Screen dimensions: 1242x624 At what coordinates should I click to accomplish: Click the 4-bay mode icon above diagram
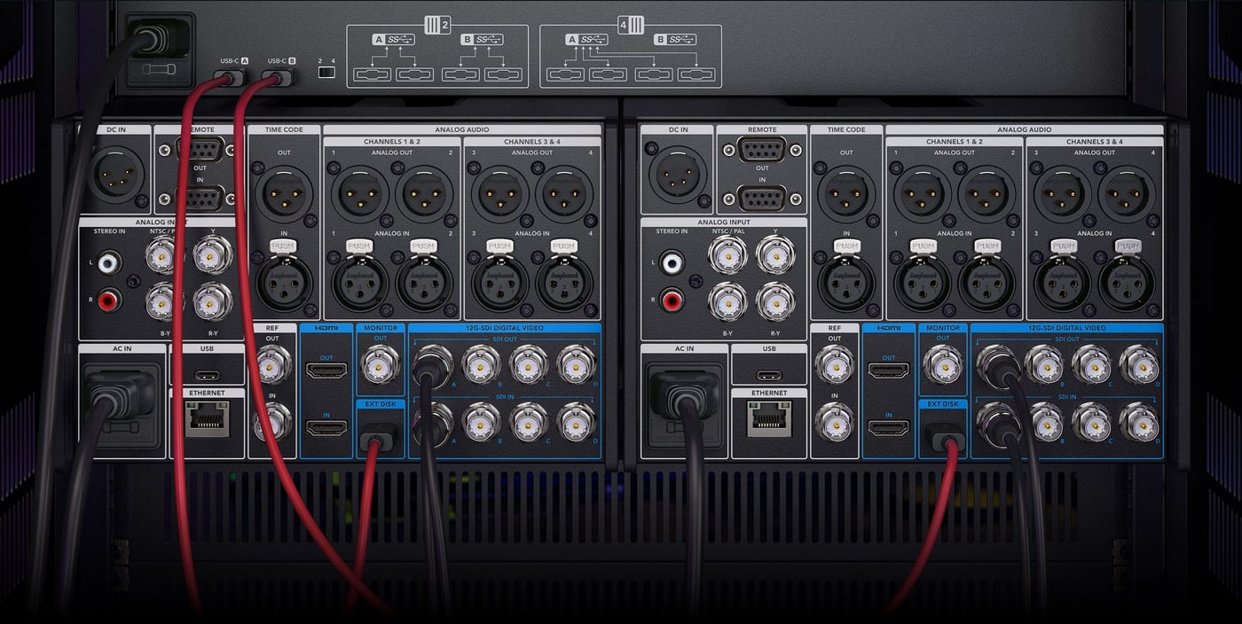click(x=629, y=25)
